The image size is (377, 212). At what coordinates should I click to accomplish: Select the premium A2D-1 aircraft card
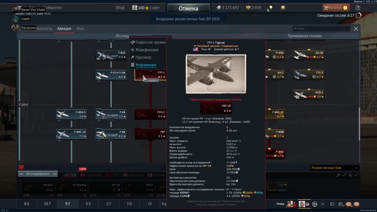click(x=309, y=95)
